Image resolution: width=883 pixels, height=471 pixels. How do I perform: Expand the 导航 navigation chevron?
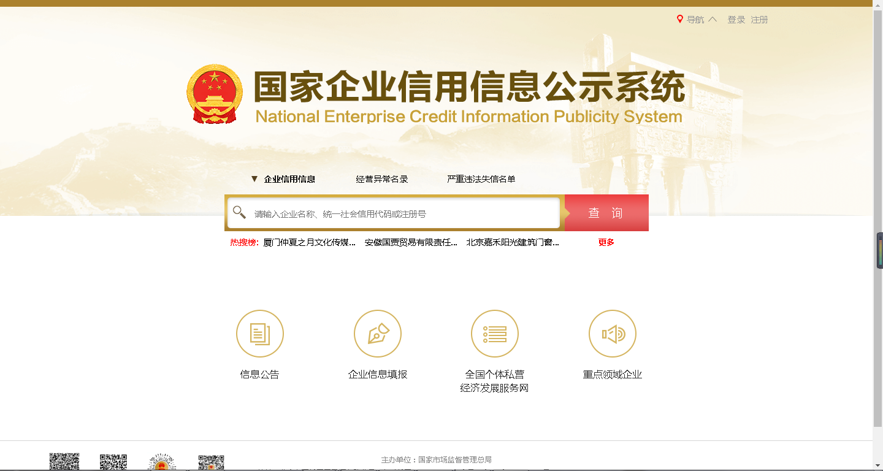click(713, 19)
